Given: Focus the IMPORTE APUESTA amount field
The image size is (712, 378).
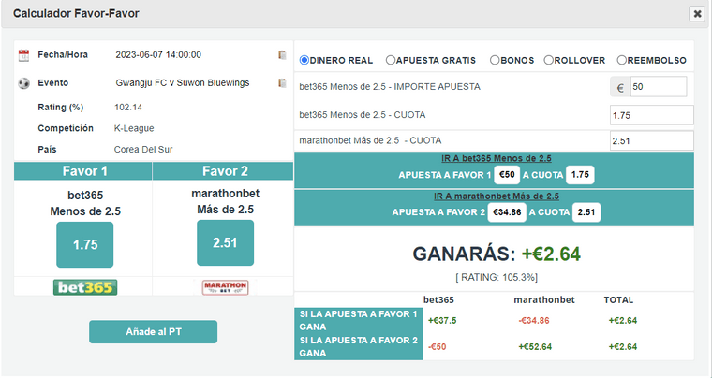Looking at the screenshot, I should [659, 87].
